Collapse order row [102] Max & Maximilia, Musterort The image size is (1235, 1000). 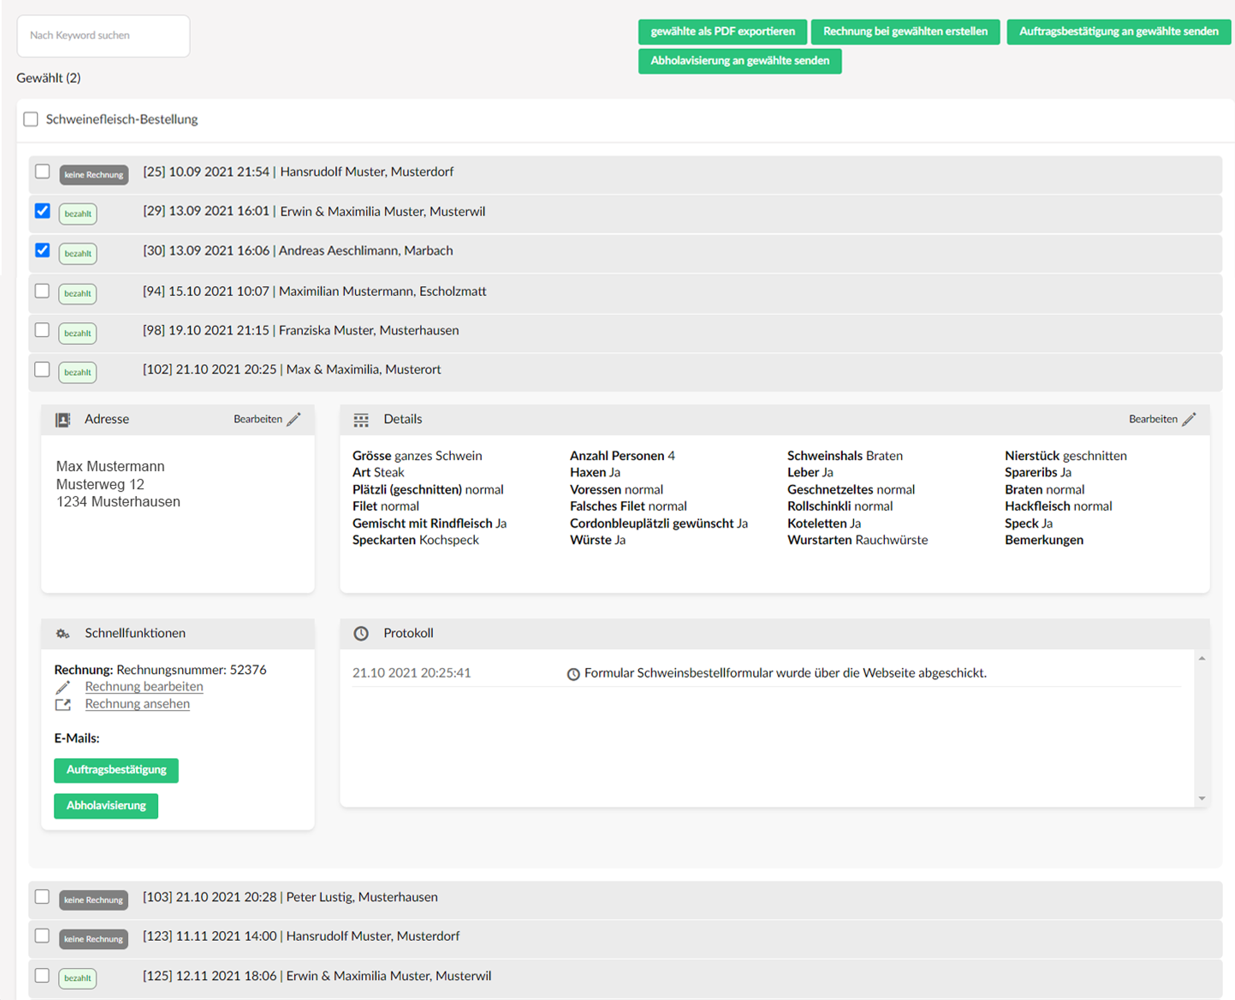[625, 373]
